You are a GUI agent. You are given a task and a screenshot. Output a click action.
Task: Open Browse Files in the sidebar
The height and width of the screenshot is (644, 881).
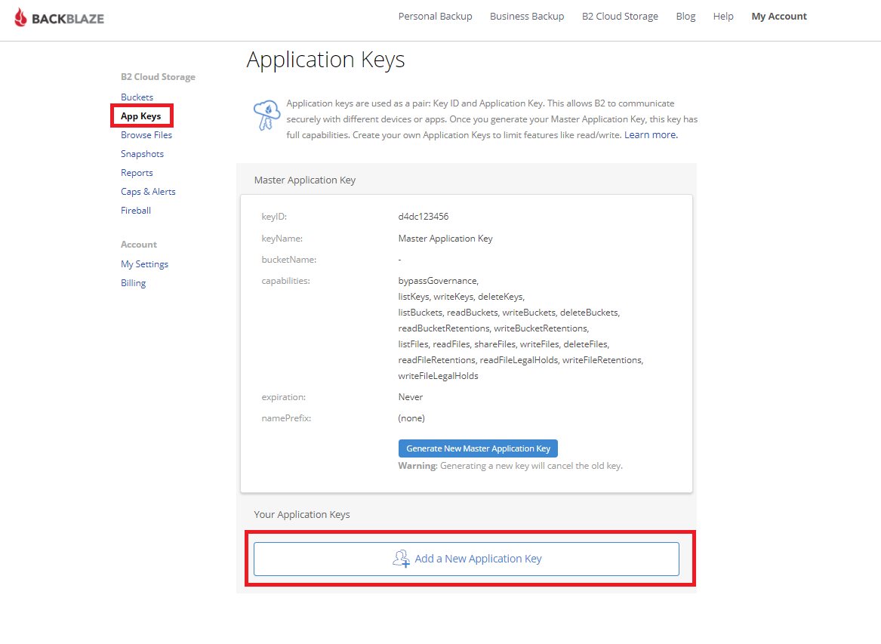pos(146,135)
